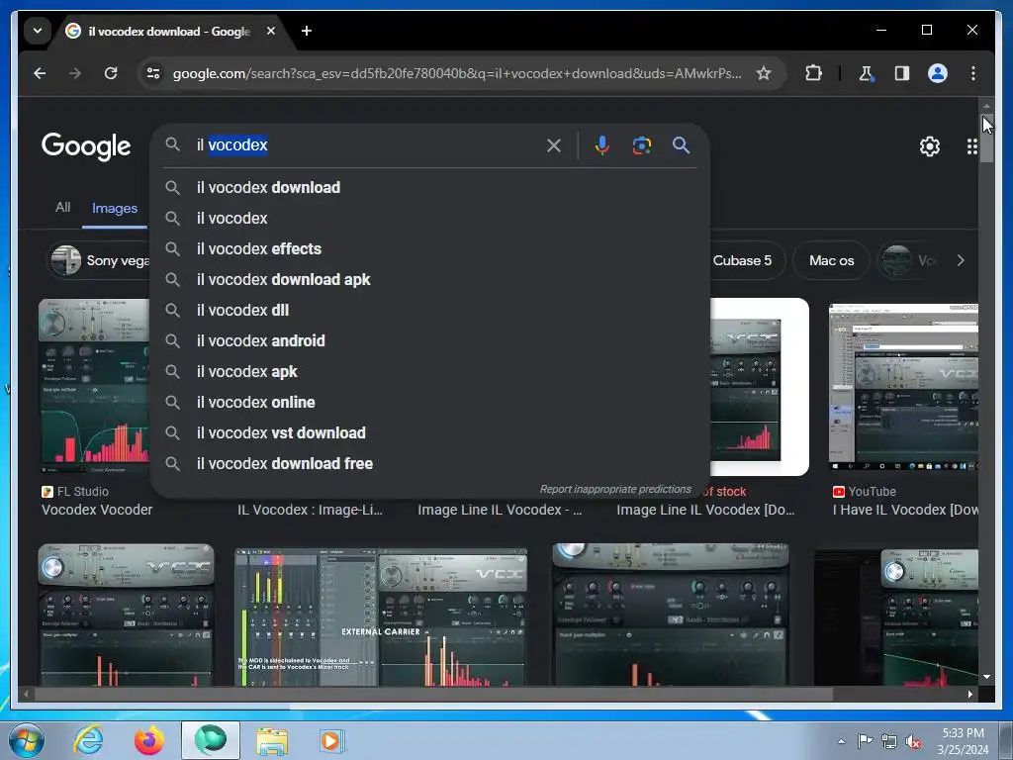View site information icon in address bar
Image resolution: width=1013 pixels, height=760 pixels.
coord(153,73)
